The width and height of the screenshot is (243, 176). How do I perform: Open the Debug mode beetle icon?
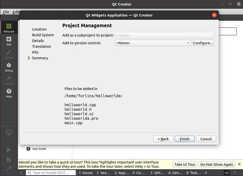[9, 65]
